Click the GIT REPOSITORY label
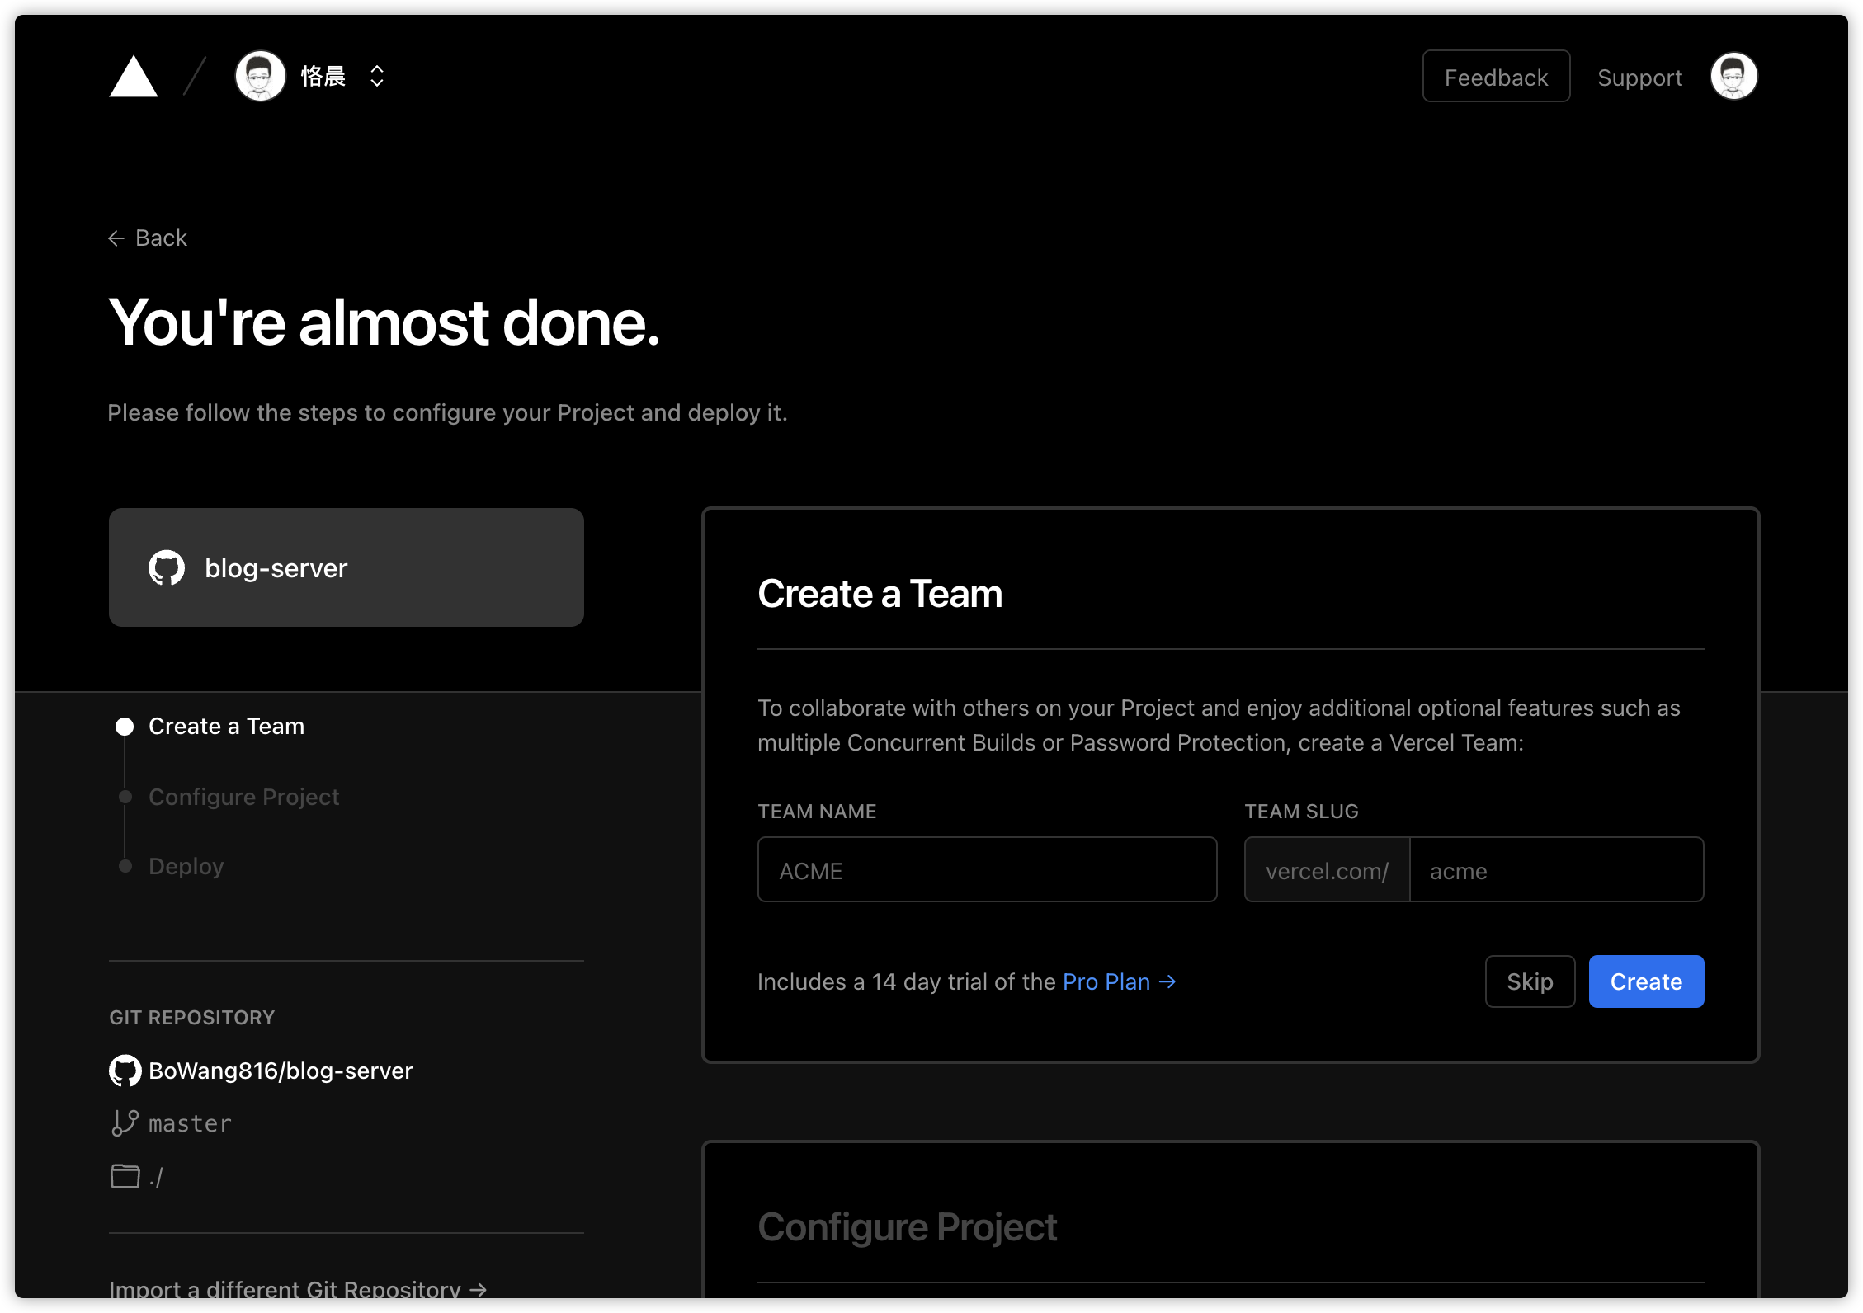Screen dimensions: 1863x1313 [x=192, y=1018]
